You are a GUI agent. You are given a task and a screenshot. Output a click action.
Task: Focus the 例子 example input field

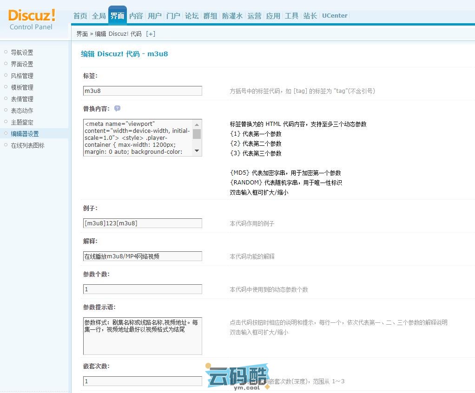click(x=142, y=223)
